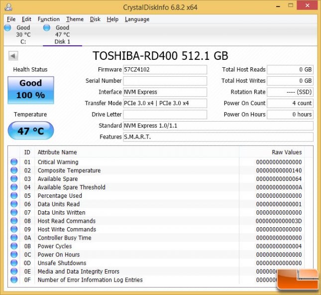Open the Theme menu
Image resolution: width=321 pixels, height=295 pixels.
pos(75,19)
